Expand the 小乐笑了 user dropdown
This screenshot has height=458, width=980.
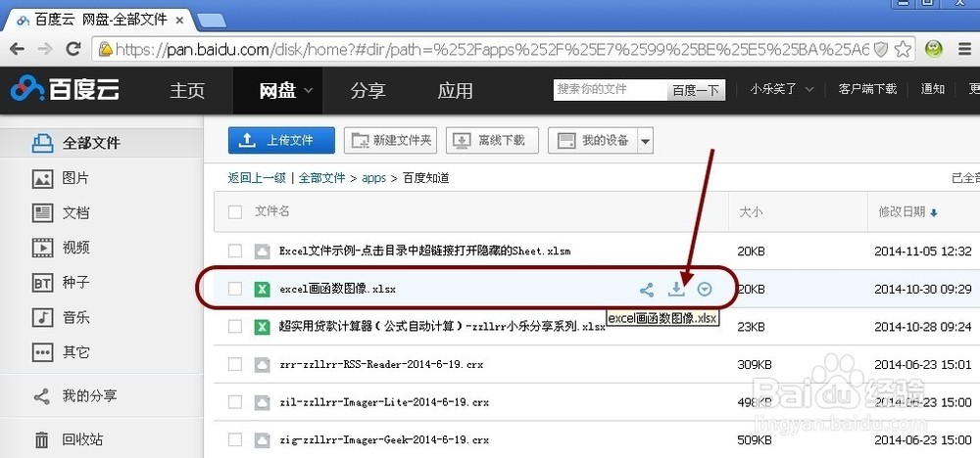[809, 90]
